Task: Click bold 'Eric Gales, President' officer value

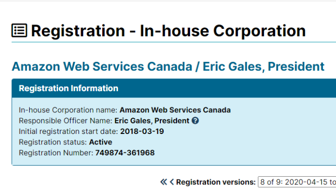Action: point(152,121)
